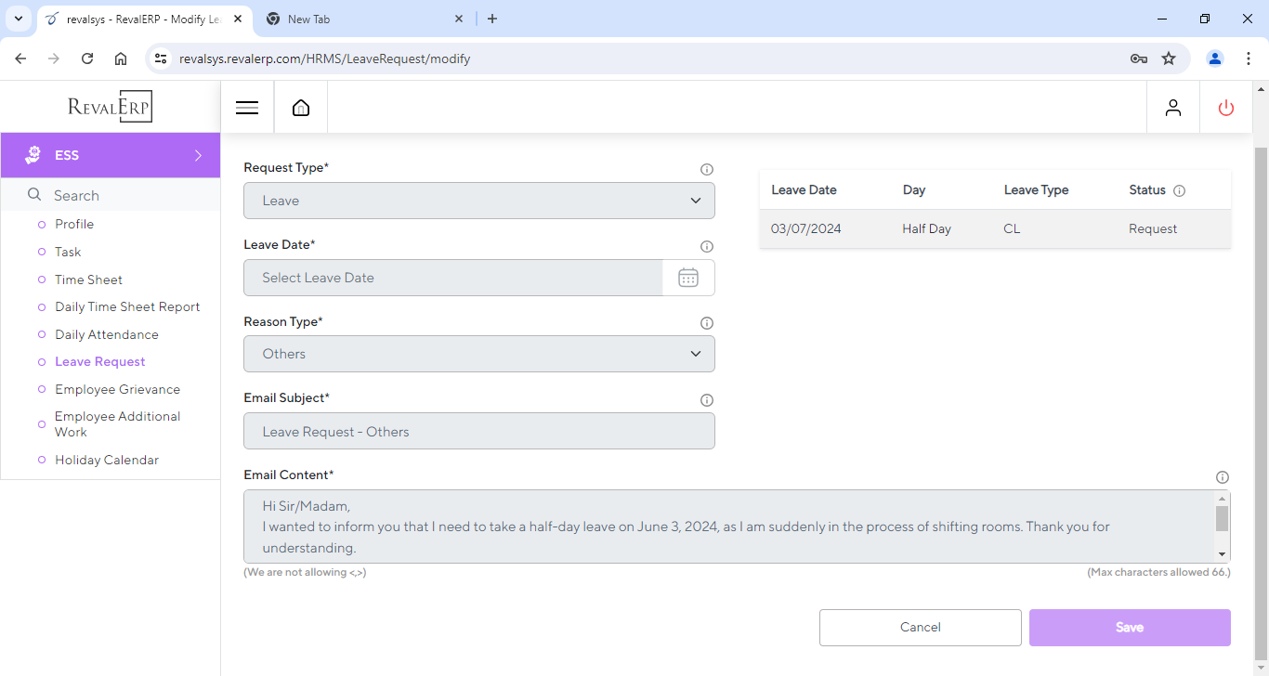Click the Save button
The height and width of the screenshot is (676, 1269).
click(x=1129, y=628)
